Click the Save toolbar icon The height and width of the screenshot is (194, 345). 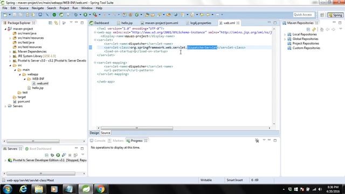(x=15, y=15)
